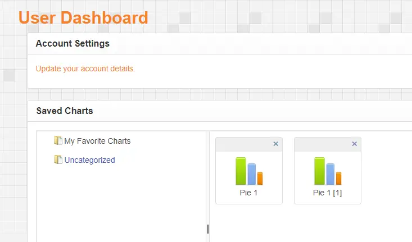The image size is (412, 242).
Task: Remove Pie 1 [1] chart via X icon
Action: click(355, 144)
